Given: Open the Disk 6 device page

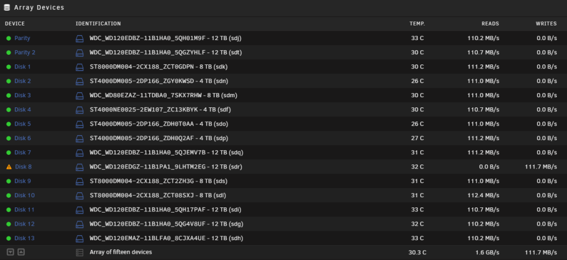Looking at the screenshot, I should click(x=23, y=138).
